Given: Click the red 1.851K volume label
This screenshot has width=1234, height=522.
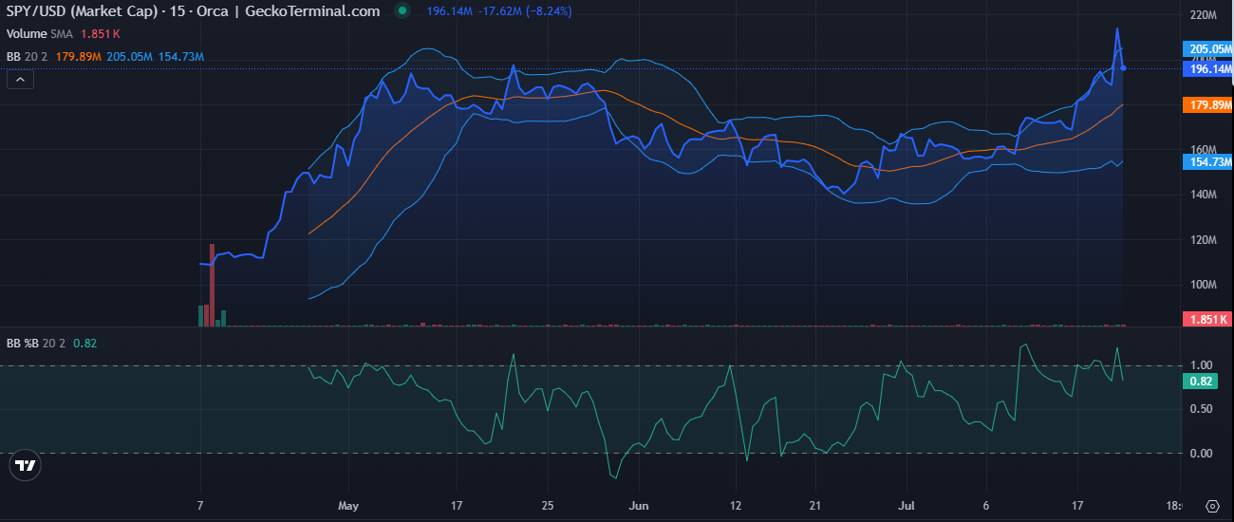Looking at the screenshot, I should click(1206, 320).
